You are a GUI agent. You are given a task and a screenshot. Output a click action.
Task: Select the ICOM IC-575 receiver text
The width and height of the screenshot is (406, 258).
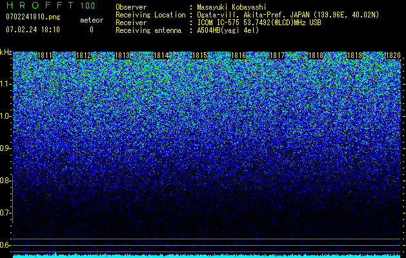[x=259, y=23]
